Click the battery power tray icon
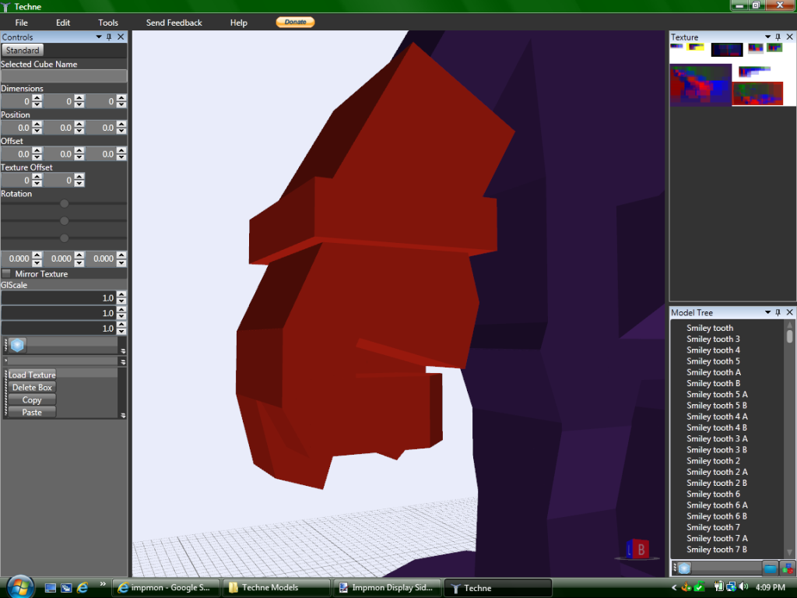This screenshot has height=598, width=797. coord(718,587)
